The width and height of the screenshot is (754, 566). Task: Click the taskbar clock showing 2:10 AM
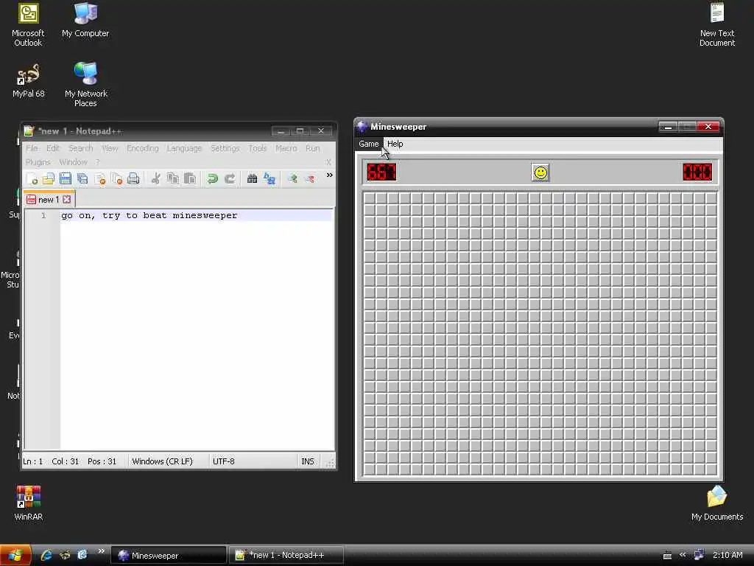tap(727, 555)
